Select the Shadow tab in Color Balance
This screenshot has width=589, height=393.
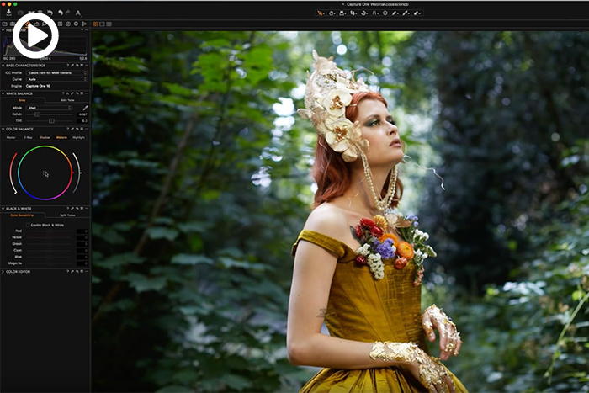coord(45,137)
